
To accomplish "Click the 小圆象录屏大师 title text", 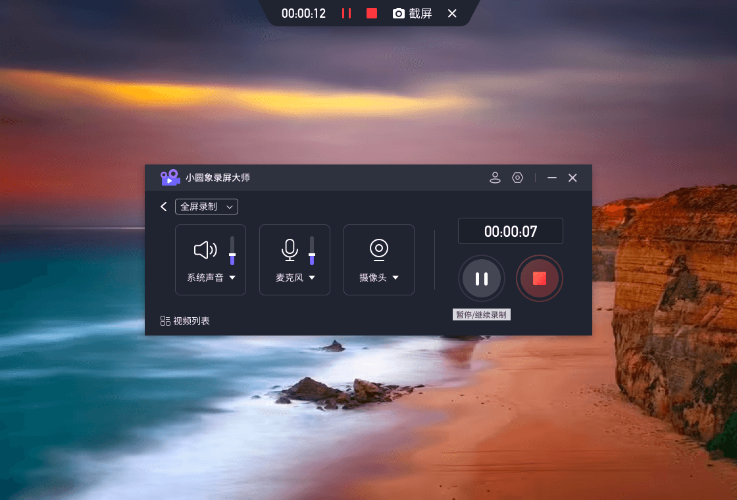I will (218, 178).
